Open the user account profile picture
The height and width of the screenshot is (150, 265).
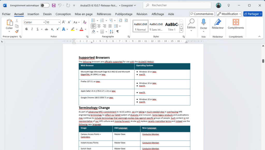(x=218, y=5)
